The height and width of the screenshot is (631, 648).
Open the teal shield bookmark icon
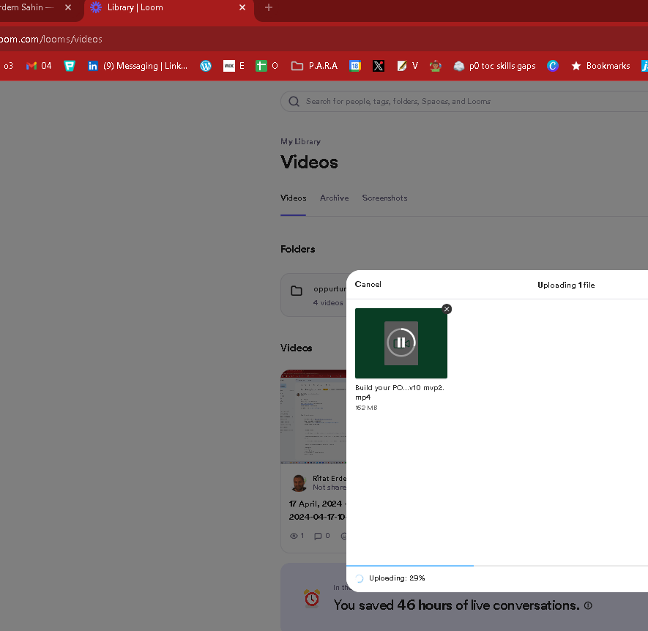(x=70, y=66)
